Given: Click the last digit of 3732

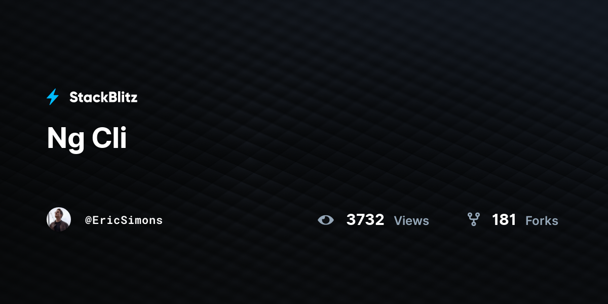Looking at the screenshot, I should coord(379,220).
